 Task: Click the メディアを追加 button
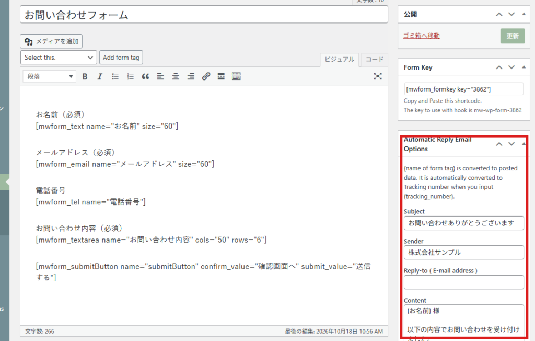point(51,41)
